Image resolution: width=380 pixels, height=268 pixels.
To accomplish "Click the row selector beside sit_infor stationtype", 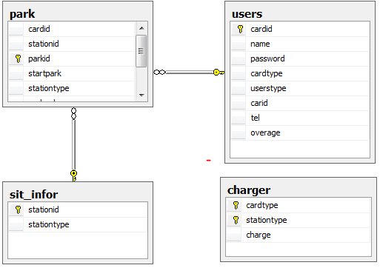I will [16, 224].
